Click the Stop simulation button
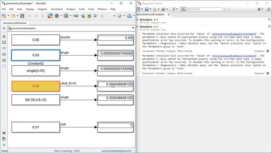Image resolution: width=272 pixels, height=153 pixels. coord(102,16)
